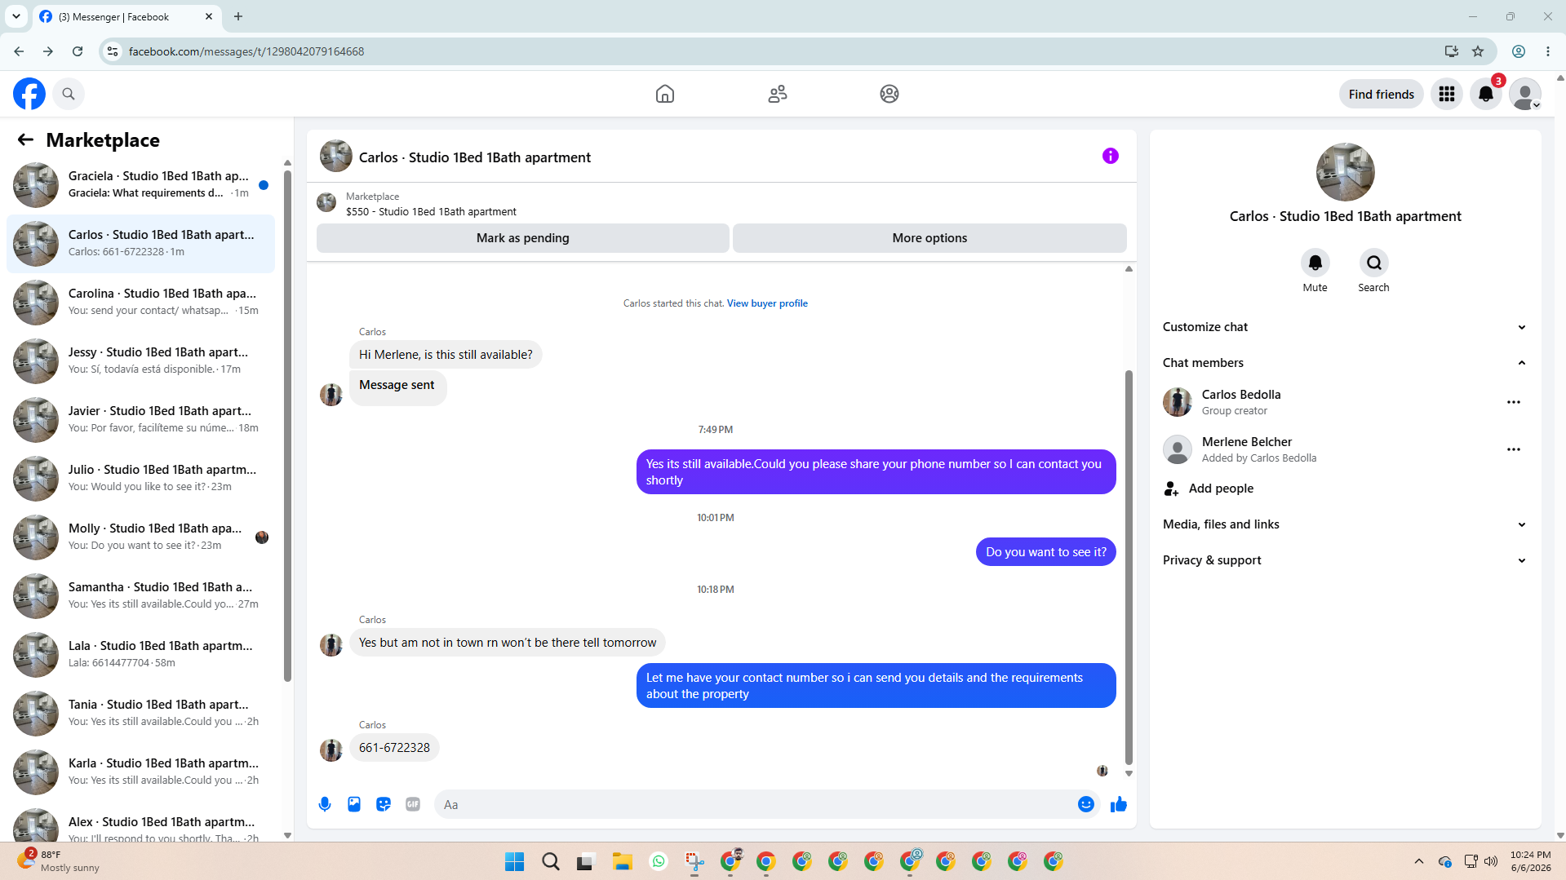1566x880 pixels.
Task: Open the View buyer profile link
Action: tap(767, 303)
